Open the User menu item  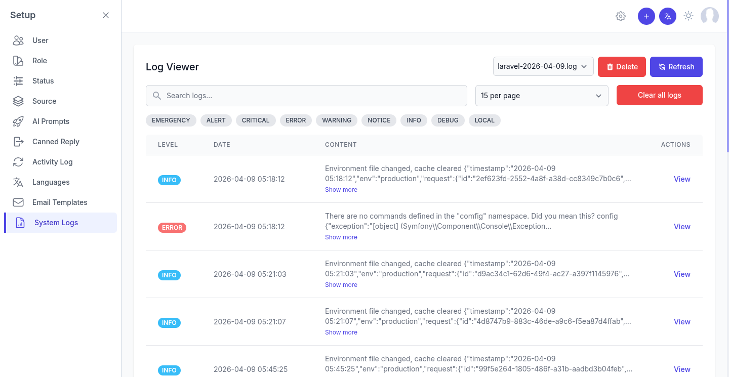coord(61,40)
